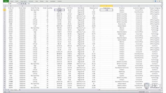Open the Review ribbon tab
The image size is (166, 93).
(x=42, y=1)
